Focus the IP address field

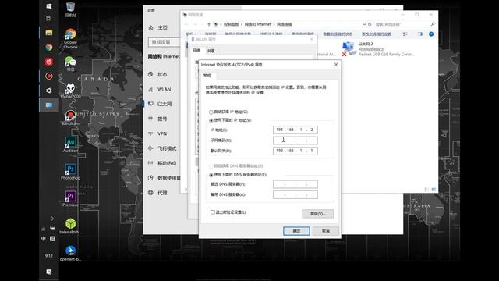pyautogui.click(x=296, y=130)
